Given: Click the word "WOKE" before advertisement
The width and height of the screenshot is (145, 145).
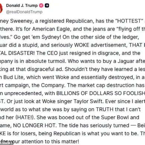Looking at the screenshot, I should tap(82, 45).
